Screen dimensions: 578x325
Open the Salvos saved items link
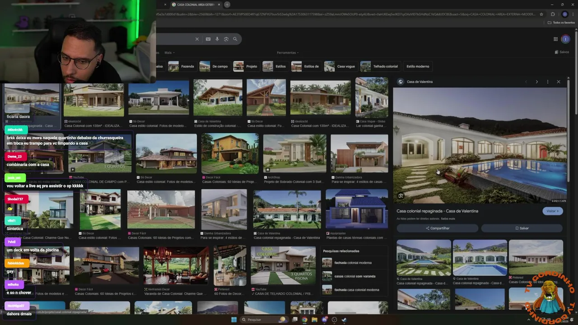pos(562,52)
